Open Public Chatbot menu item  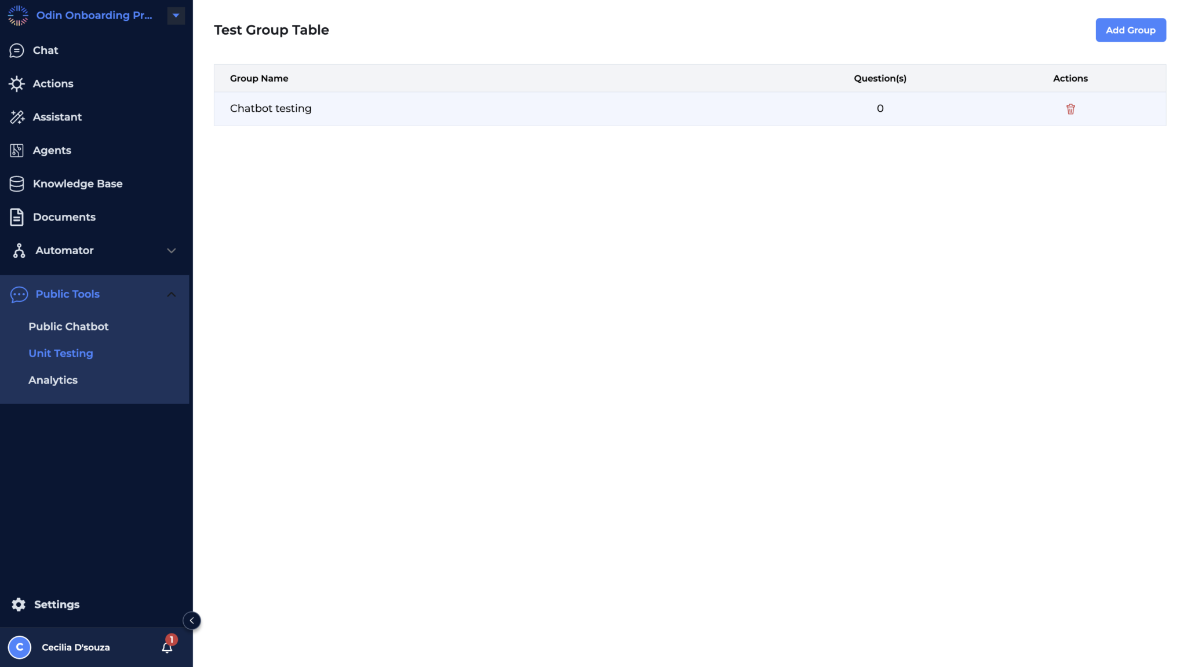(68, 327)
